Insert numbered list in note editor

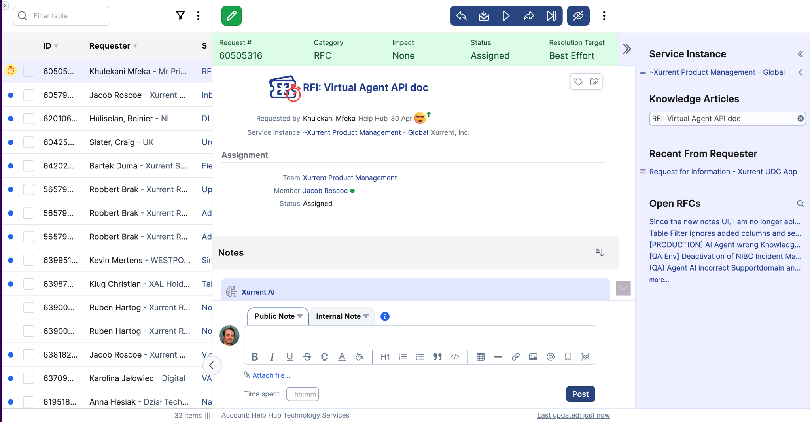point(403,357)
